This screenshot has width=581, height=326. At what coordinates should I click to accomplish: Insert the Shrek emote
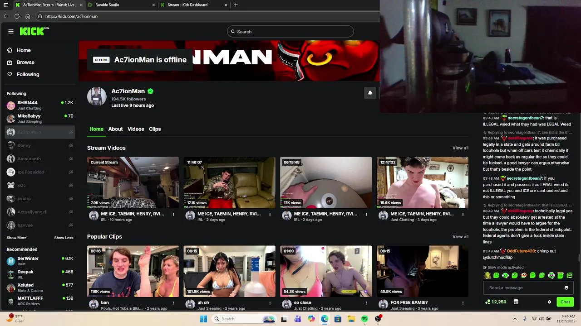487,275
